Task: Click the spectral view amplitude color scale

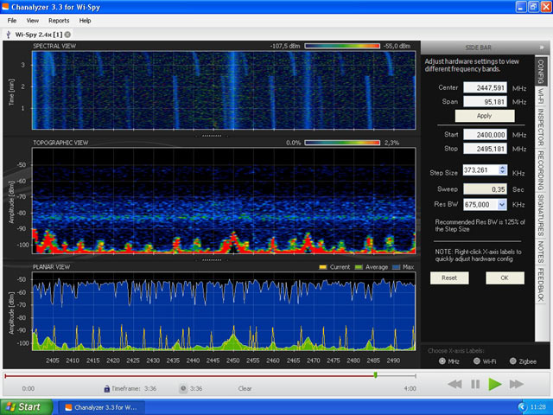Action: point(342,46)
